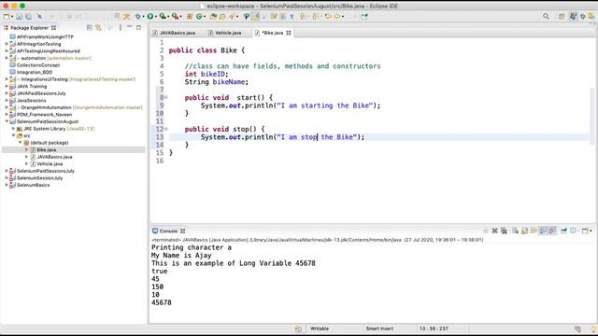Toggle Link with Editor in Package Explorer
The image size is (598, 336).
98,27
